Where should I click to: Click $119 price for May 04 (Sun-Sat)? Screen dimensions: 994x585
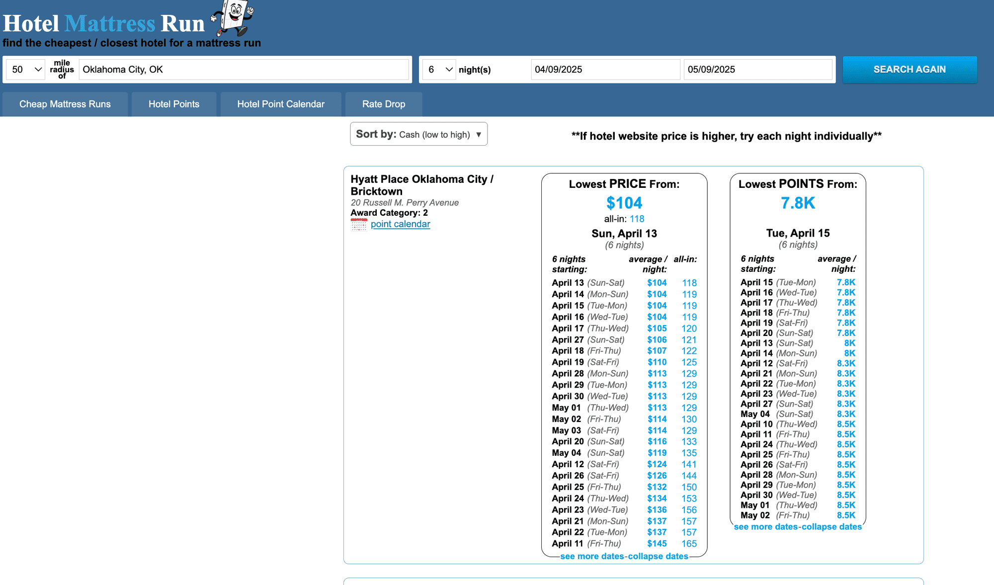[657, 453]
